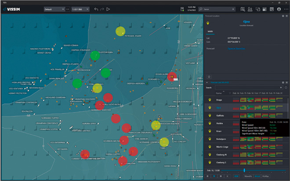Image resolution: width=290 pixels, height=181 pixels.
Task: Open the user account icon
Action: [x=279, y=9]
